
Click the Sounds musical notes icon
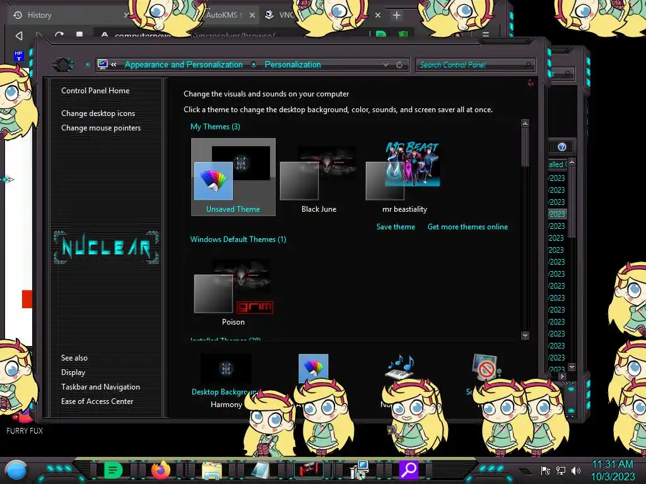tap(399, 366)
